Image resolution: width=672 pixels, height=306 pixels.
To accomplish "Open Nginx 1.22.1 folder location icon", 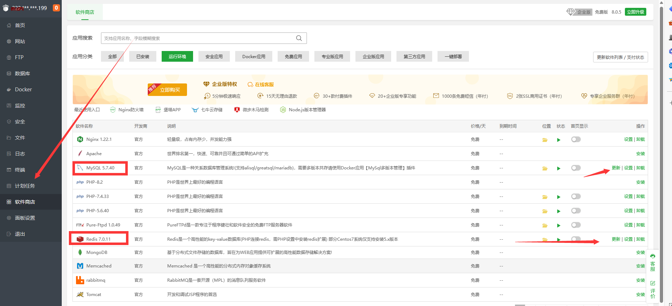I will [545, 140].
